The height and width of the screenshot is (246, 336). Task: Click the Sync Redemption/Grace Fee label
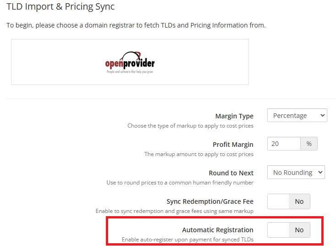coord(210,201)
